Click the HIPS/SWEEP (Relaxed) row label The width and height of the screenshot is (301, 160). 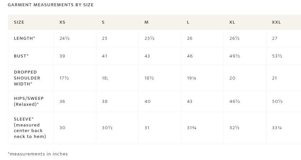pyautogui.click(x=29, y=101)
